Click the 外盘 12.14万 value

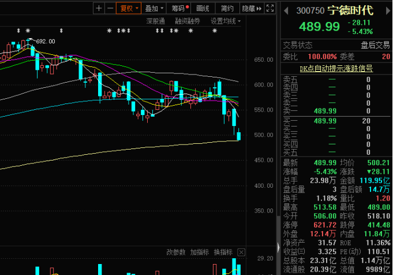tap(323, 234)
